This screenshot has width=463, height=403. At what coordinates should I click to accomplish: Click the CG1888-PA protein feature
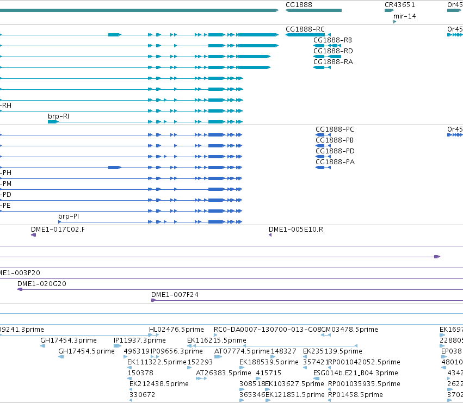click(x=323, y=168)
